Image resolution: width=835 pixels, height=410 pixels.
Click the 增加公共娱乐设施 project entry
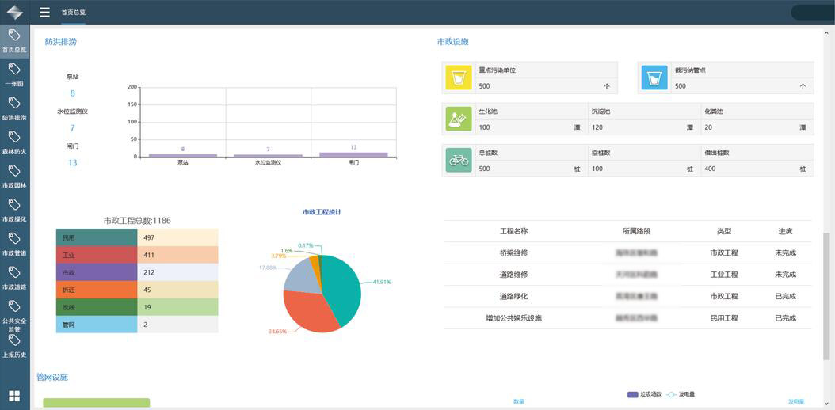pyautogui.click(x=513, y=318)
